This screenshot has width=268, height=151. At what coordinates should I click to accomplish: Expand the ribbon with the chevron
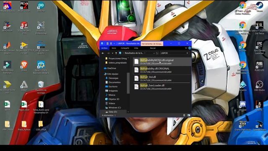(x=186, y=48)
